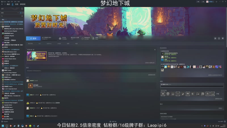This screenshot has height=128, width=227.
Task: Click the achievements medal icon
Action: pos(93,38)
